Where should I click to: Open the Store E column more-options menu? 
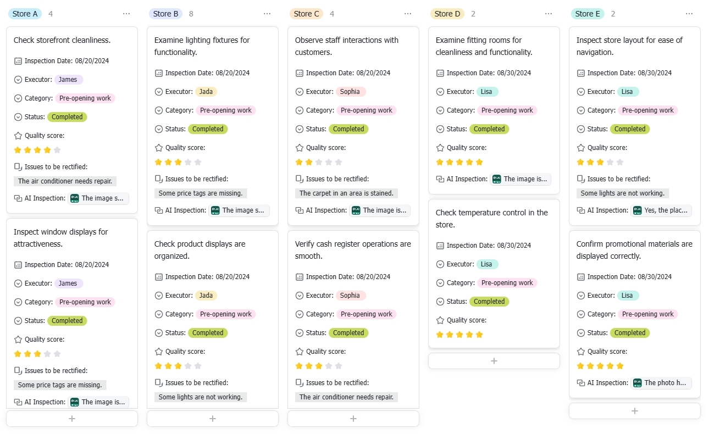pos(689,14)
